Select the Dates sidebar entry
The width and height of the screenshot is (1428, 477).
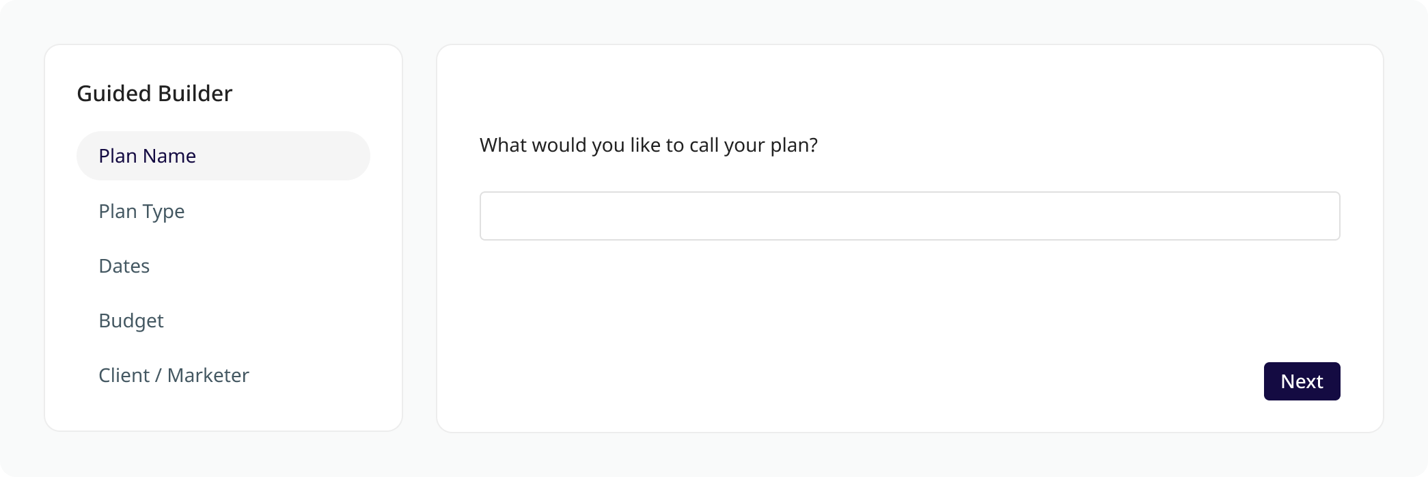coord(124,266)
